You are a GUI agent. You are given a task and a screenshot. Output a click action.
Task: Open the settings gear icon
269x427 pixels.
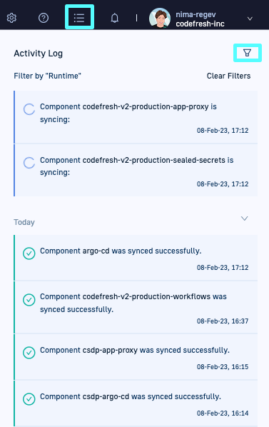(x=11, y=18)
